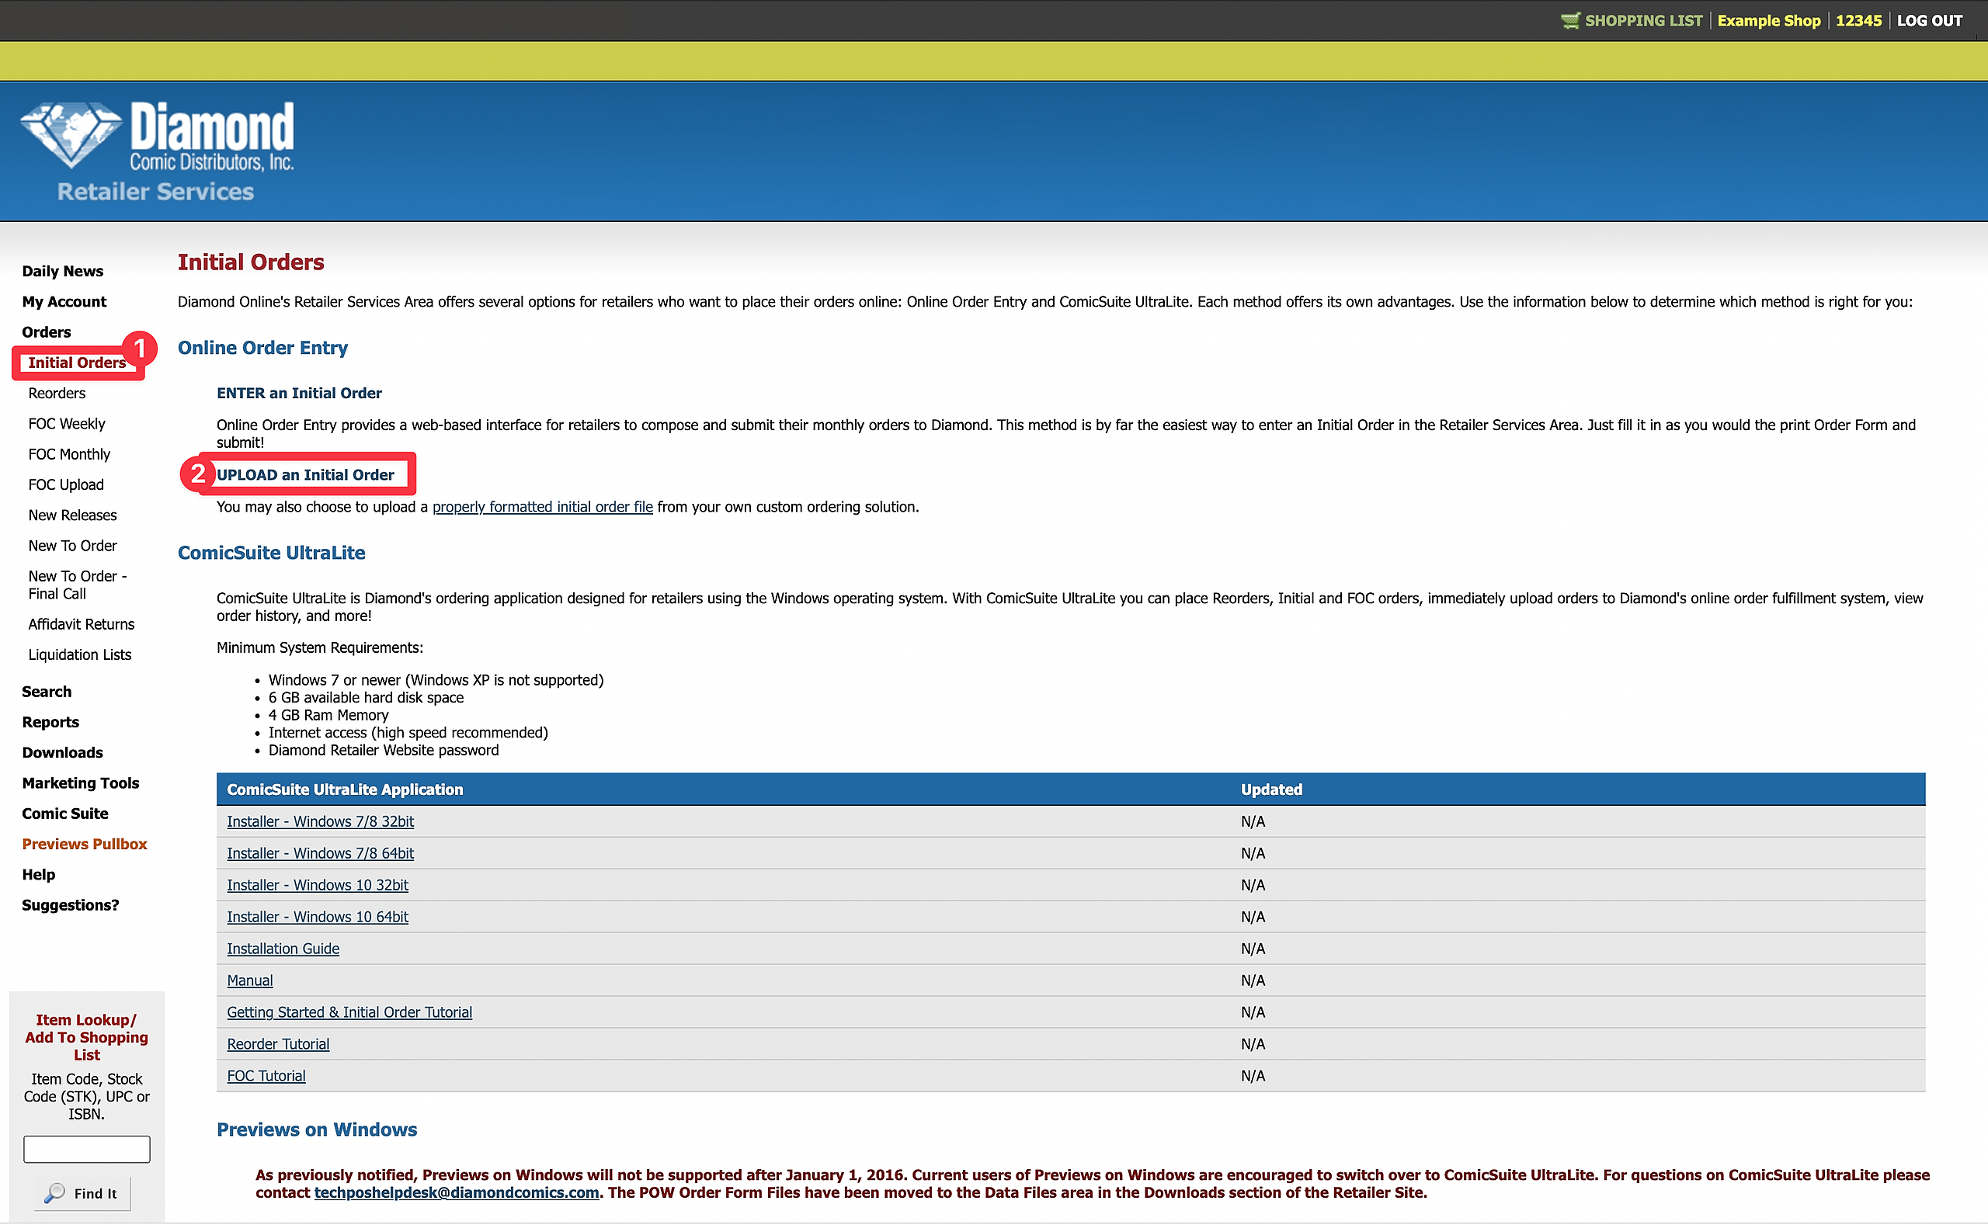Image resolution: width=1988 pixels, height=1225 pixels.
Task: Click '6 GB available hard disk space' bullet
Action: [366, 698]
